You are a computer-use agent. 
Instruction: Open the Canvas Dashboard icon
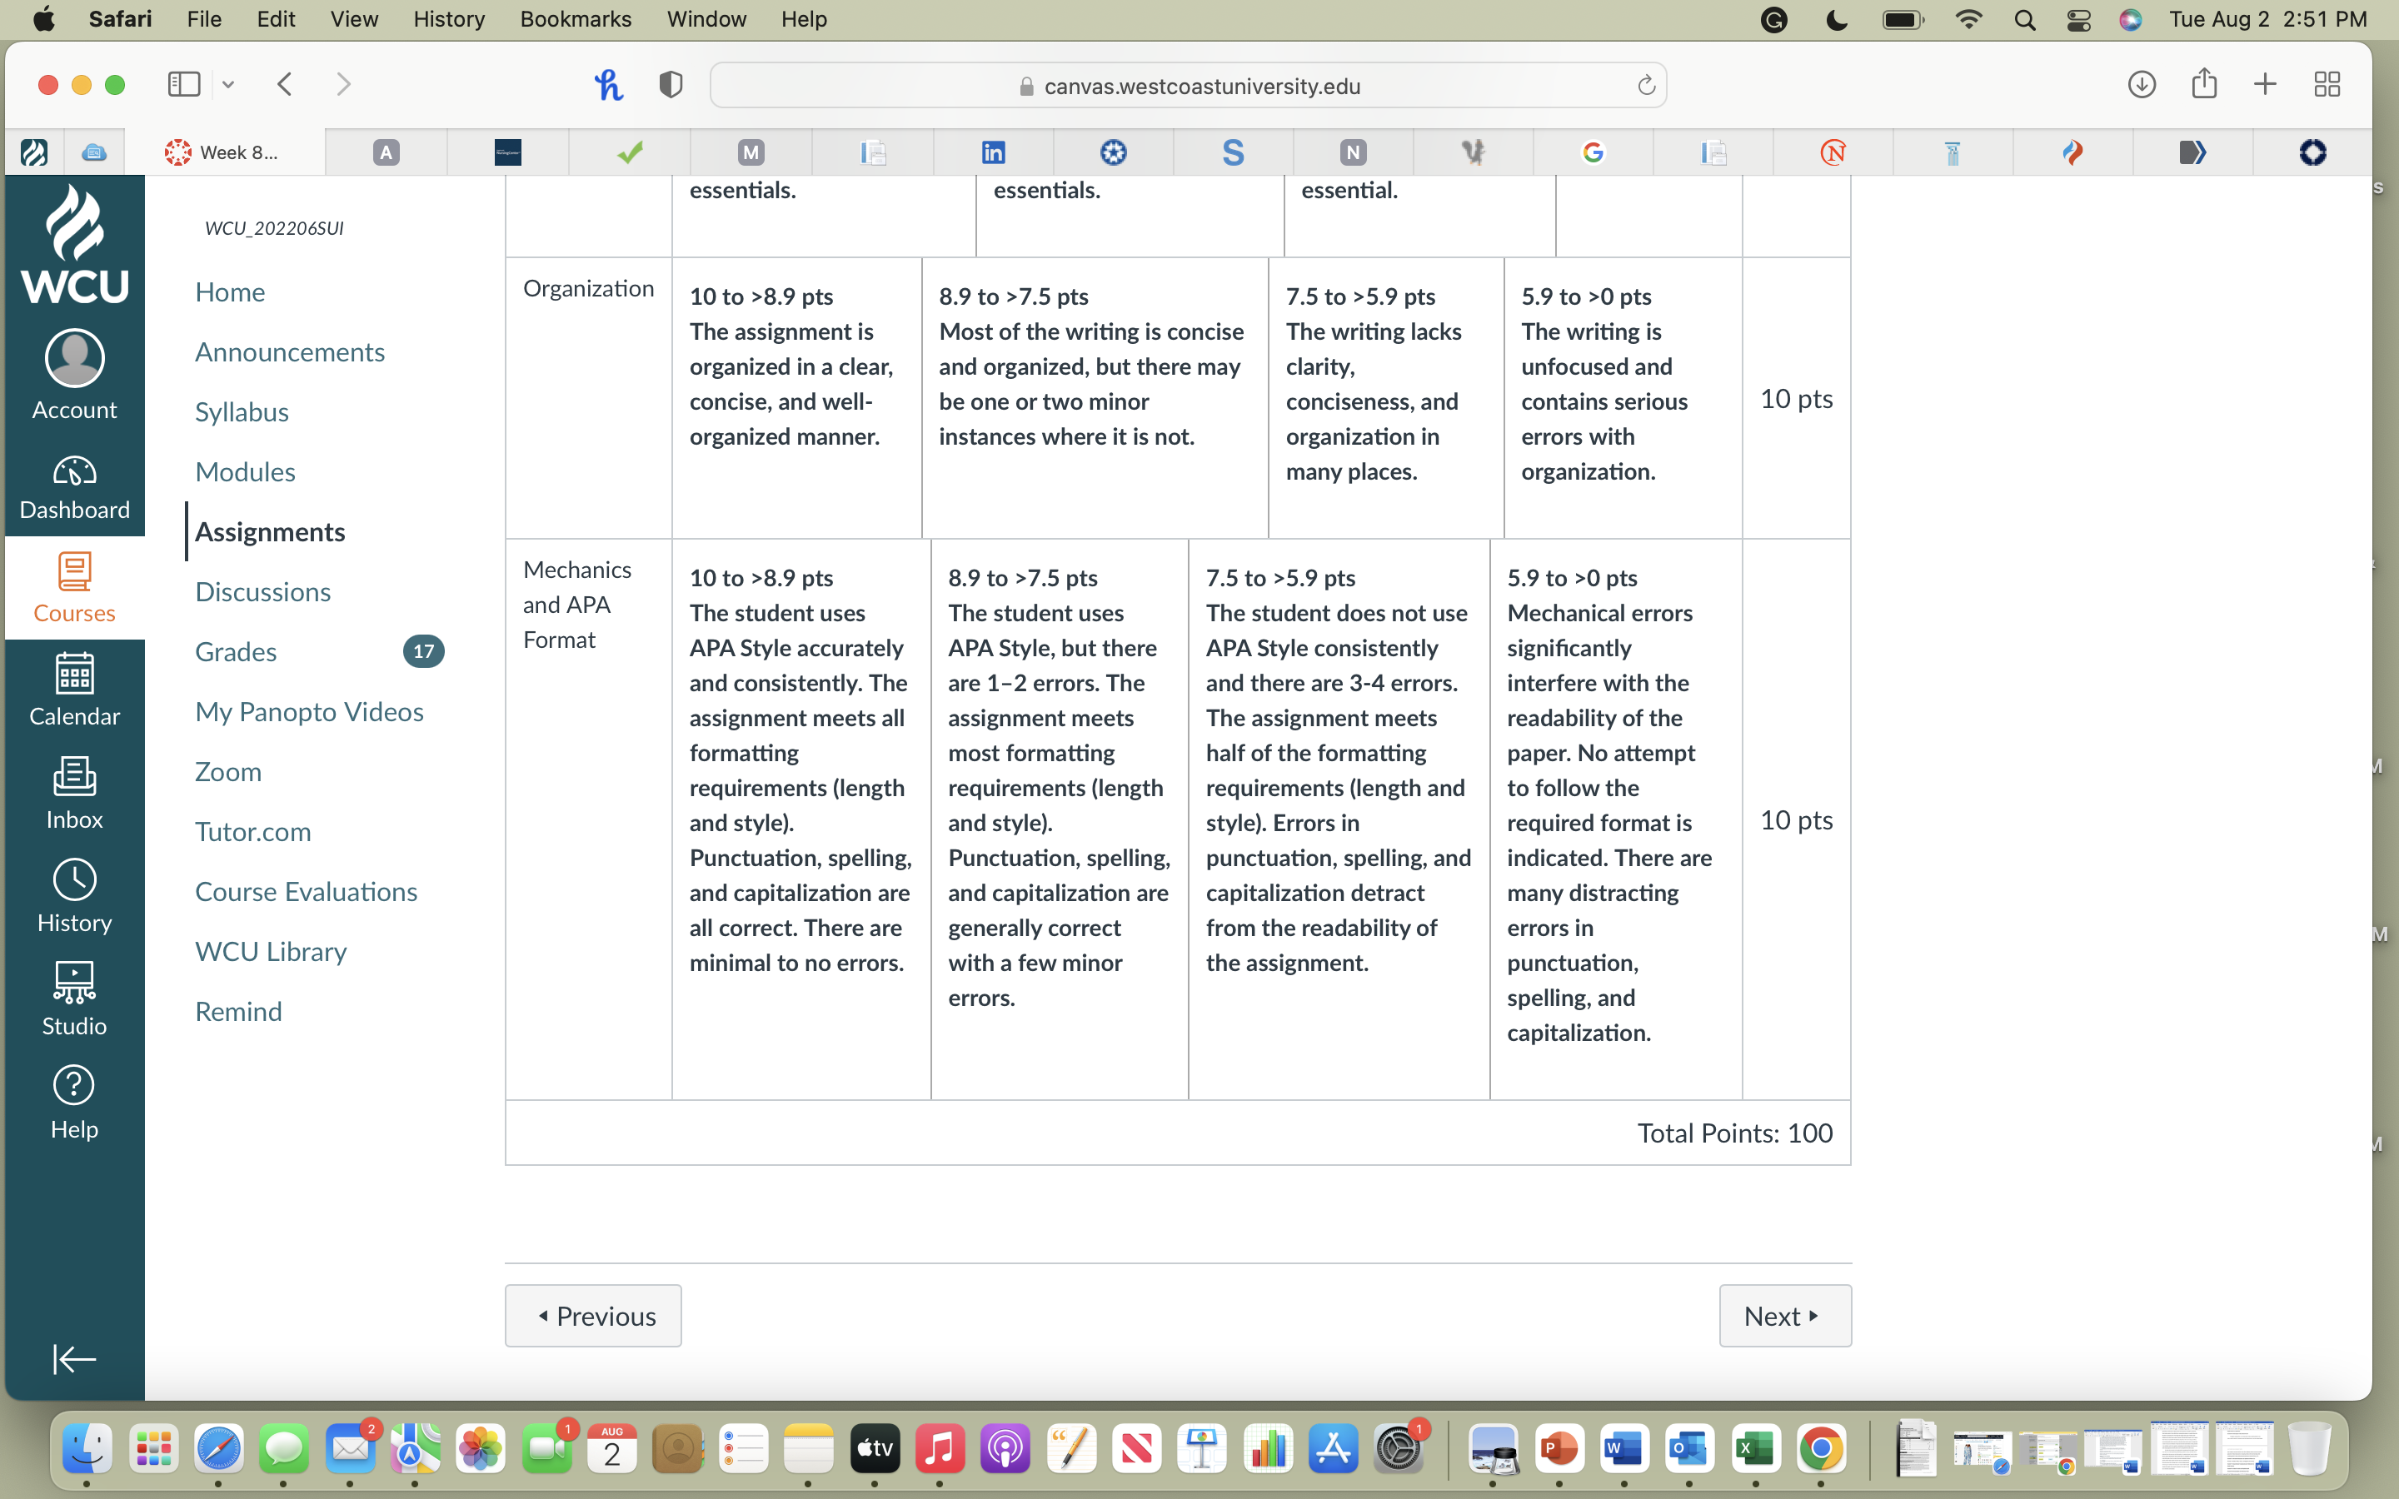point(74,487)
